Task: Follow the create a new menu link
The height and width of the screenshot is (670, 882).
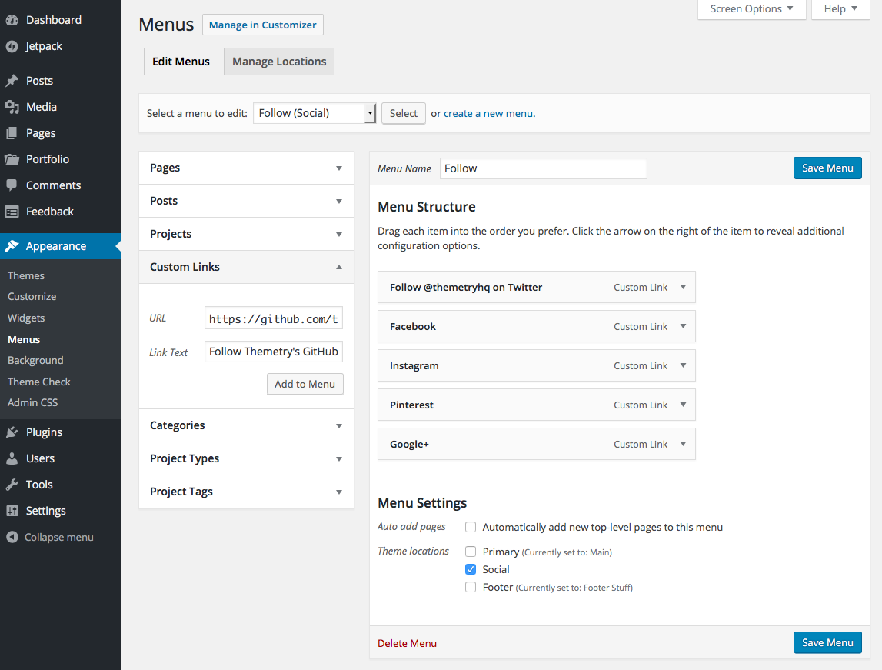Action: 488,112
